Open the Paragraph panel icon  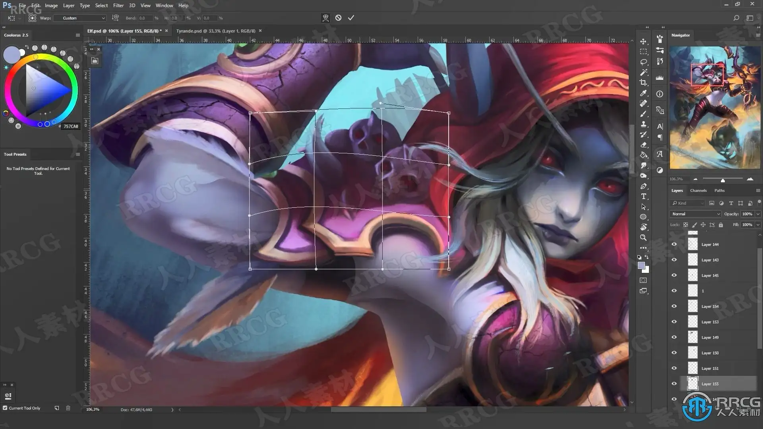point(660,137)
